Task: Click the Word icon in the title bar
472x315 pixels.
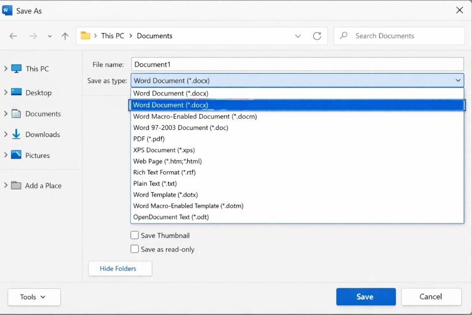Action: (x=7, y=10)
